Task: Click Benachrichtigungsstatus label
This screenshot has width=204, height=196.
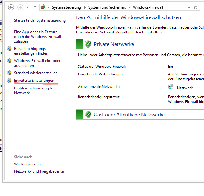Action: pos(99,97)
